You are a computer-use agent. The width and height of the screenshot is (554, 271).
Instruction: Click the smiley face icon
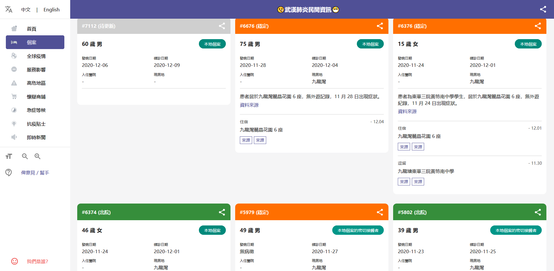pos(15,261)
